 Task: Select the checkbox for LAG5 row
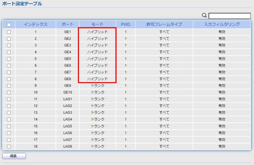click(9, 126)
